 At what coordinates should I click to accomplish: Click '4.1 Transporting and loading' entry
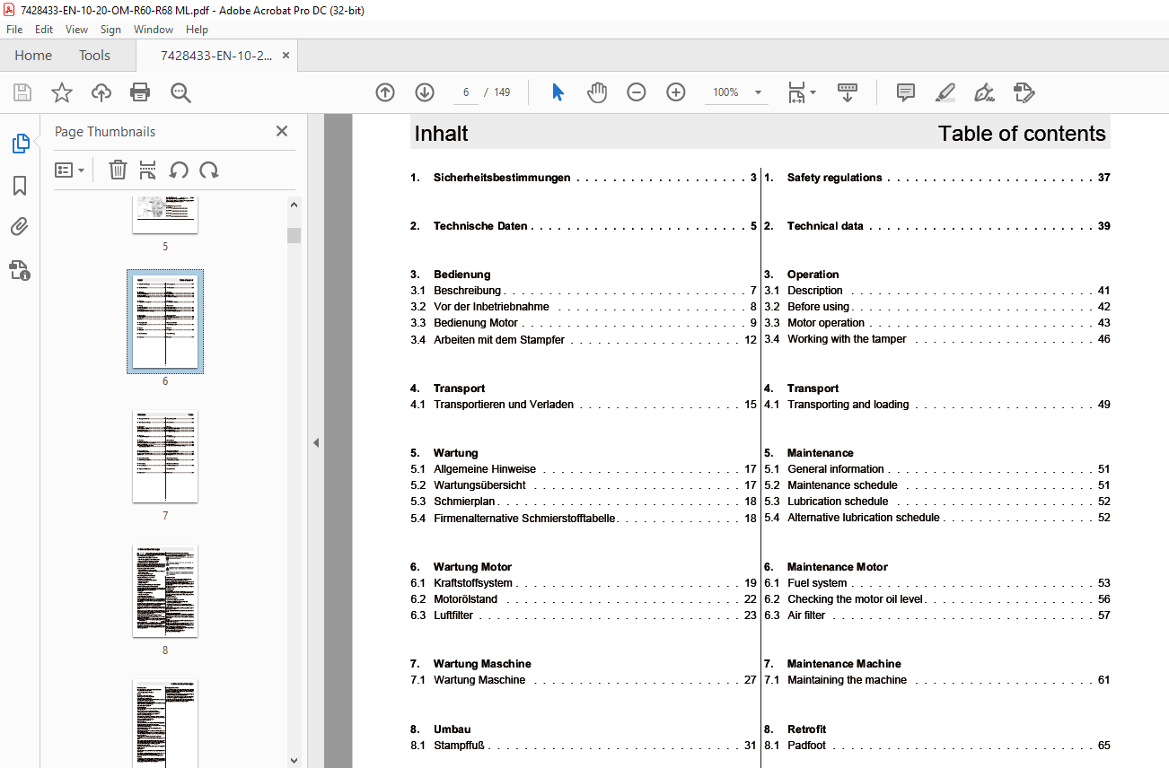(x=937, y=405)
